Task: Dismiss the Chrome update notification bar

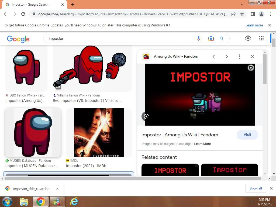Action: (269, 25)
